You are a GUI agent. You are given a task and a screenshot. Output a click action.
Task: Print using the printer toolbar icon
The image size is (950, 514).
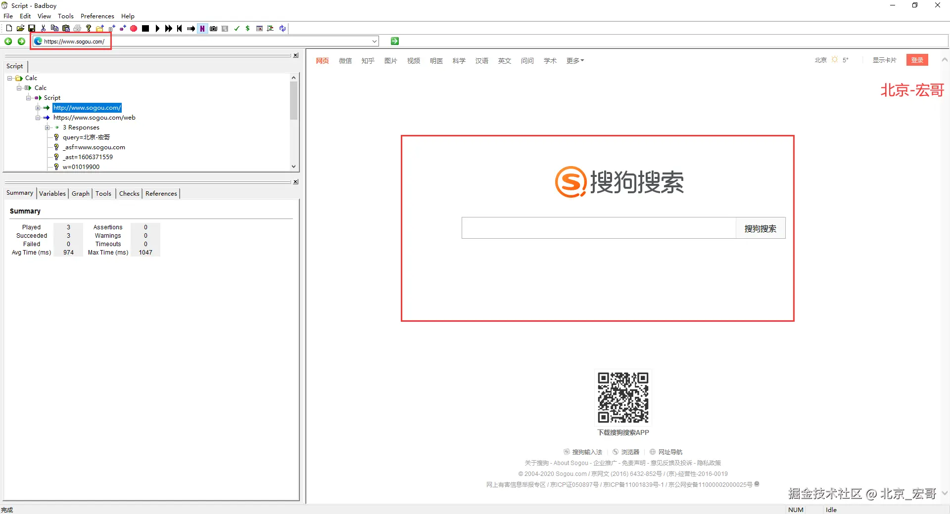77,29
